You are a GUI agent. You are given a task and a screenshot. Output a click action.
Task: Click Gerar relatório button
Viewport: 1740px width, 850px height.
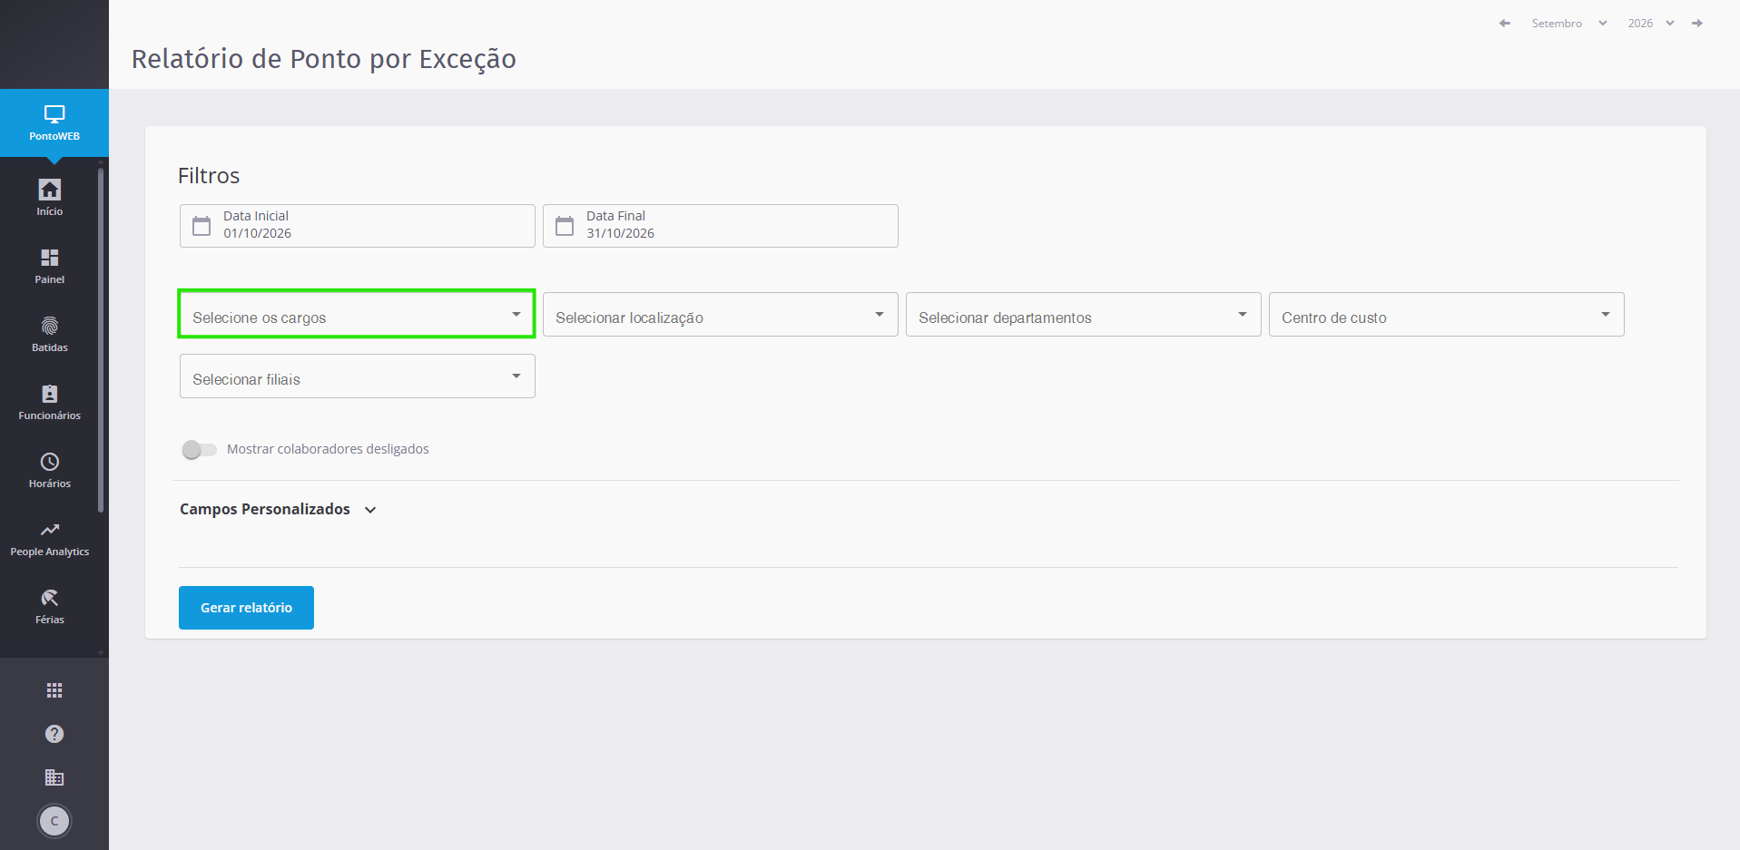pos(246,608)
